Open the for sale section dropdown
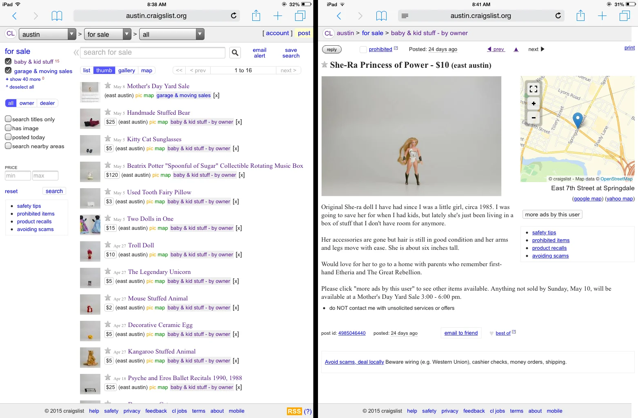 [107, 34]
